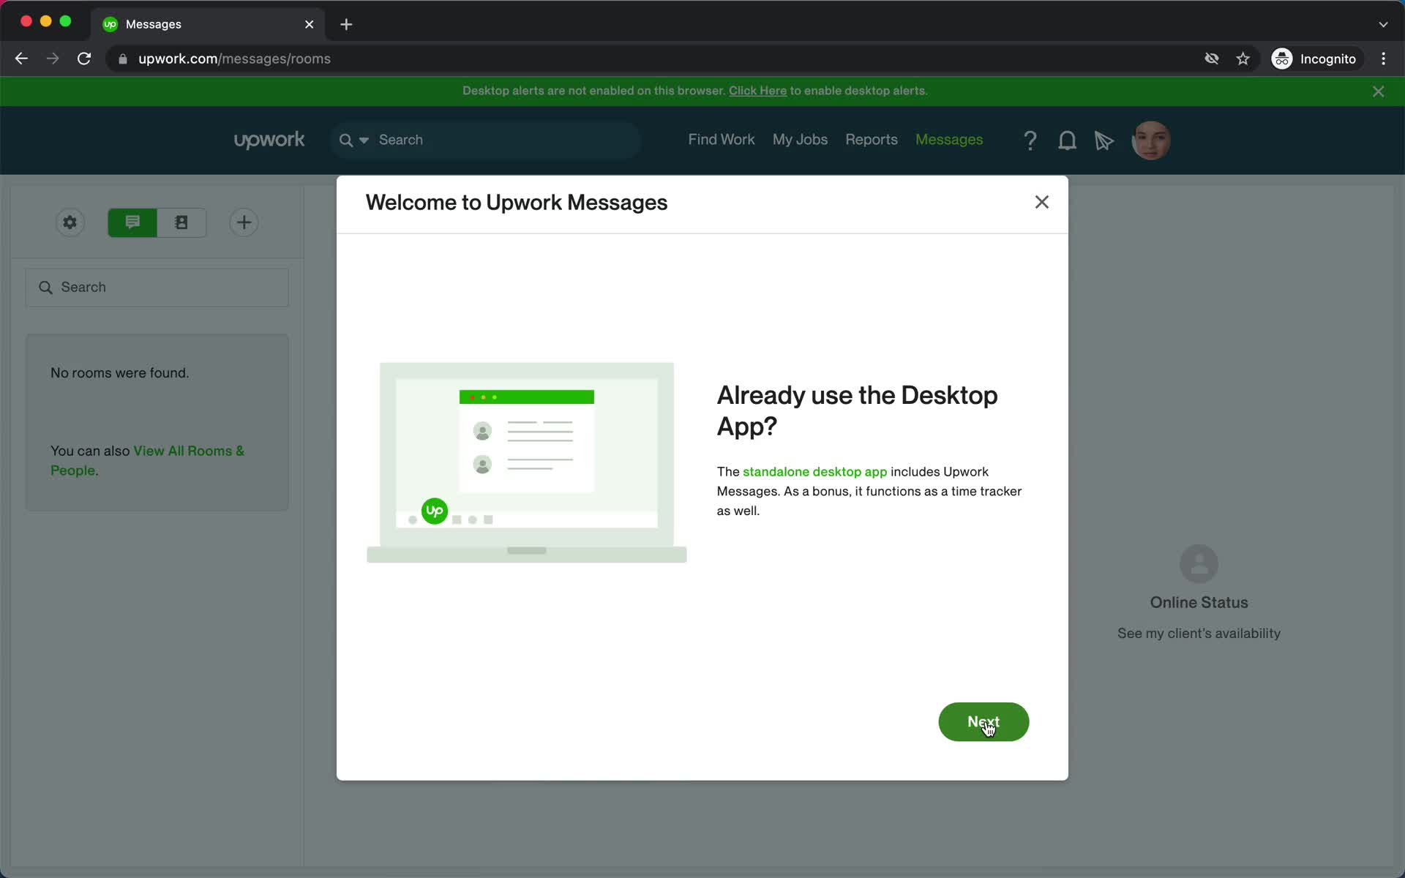Viewport: 1405px width, 878px height.
Task: Open the My Jobs menu
Action: (x=800, y=140)
